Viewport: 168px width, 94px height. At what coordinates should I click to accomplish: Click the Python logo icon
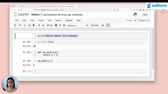coord(135,15)
